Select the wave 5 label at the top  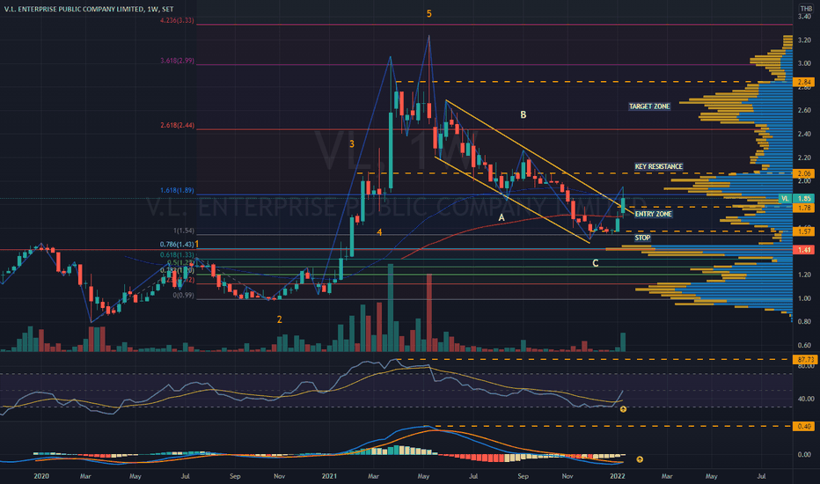coord(428,14)
